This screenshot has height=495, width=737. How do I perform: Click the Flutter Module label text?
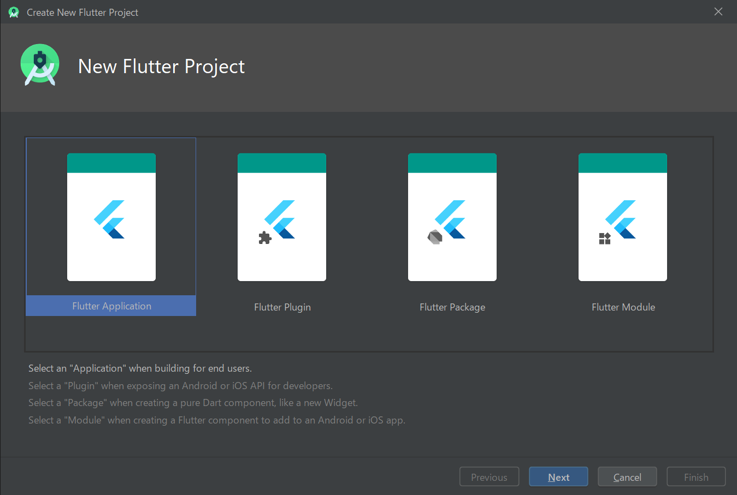(x=623, y=307)
